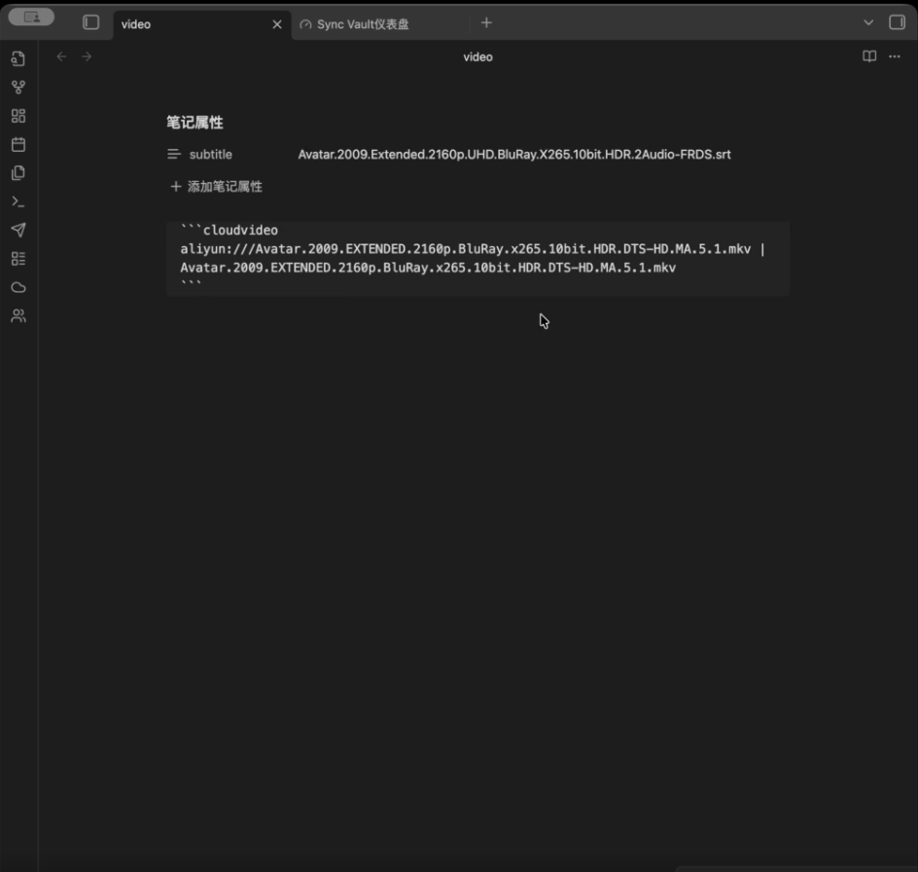Image resolution: width=918 pixels, height=872 pixels.
Task: Click the subtitle property type icon
Action: click(174, 155)
